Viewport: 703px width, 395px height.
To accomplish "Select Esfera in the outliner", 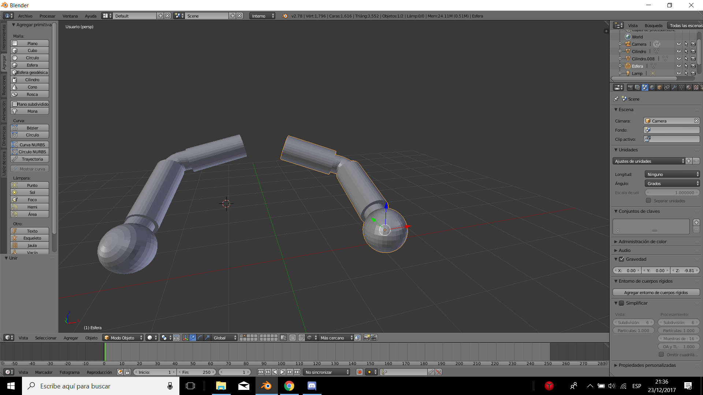I will (637, 66).
